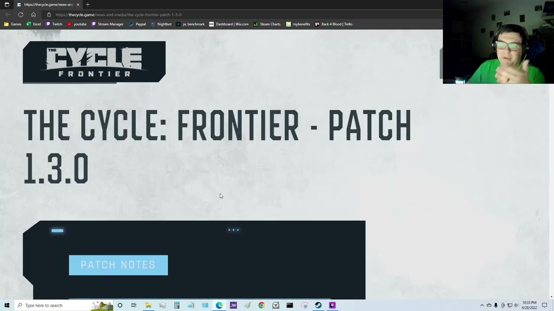The height and width of the screenshot is (311, 554).
Task: Click the taskbar search box
Action: coord(64,305)
